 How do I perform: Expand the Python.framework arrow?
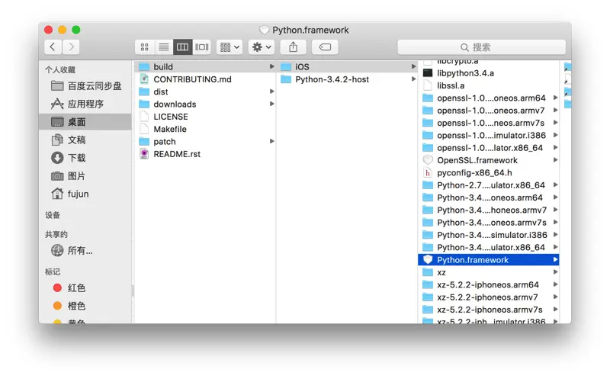pyautogui.click(x=555, y=259)
